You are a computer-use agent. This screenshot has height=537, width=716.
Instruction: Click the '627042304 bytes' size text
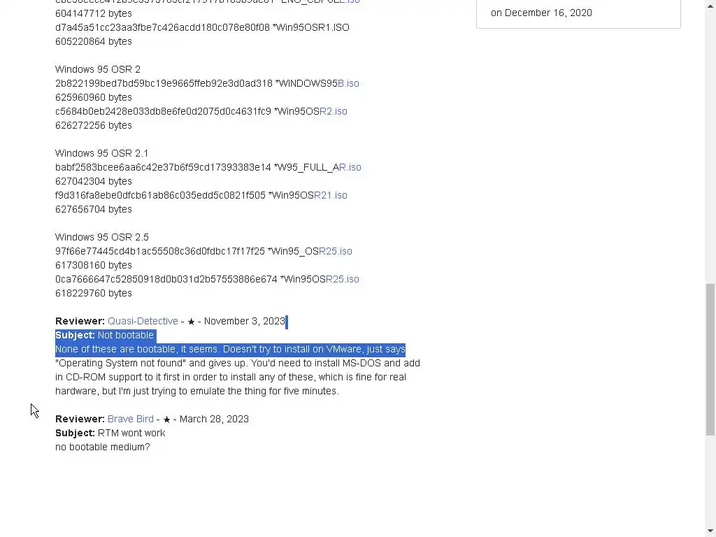pyautogui.click(x=94, y=181)
